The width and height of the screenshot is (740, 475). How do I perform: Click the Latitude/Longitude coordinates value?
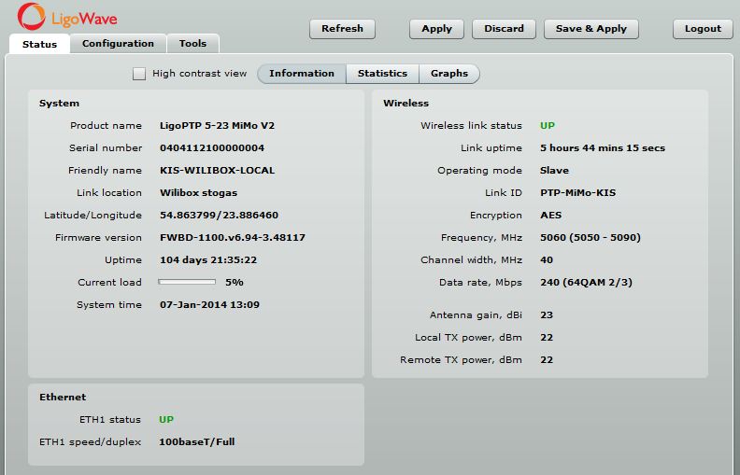coord(219,216)
